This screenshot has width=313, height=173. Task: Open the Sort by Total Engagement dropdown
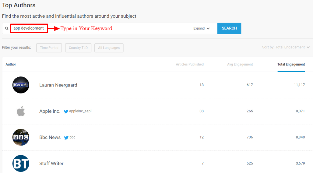(x=286, y=47)
